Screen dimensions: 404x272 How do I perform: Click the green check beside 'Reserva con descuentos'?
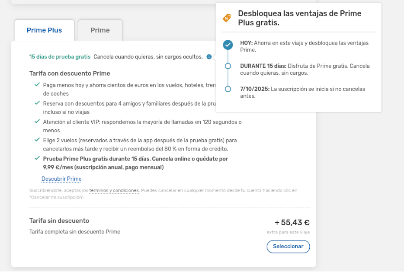(x=37, y=103)
